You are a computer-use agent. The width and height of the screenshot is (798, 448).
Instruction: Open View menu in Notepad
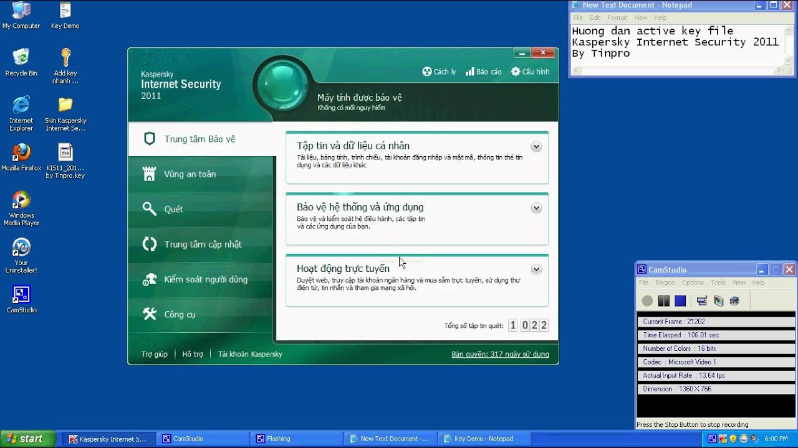(641, 18)
